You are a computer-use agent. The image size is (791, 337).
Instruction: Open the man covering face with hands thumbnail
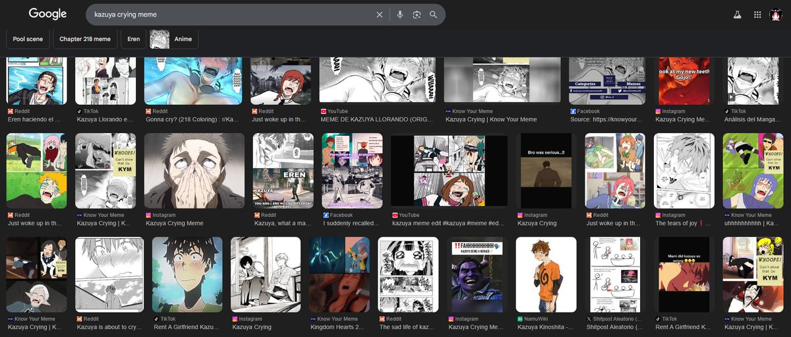click(194, 171)
